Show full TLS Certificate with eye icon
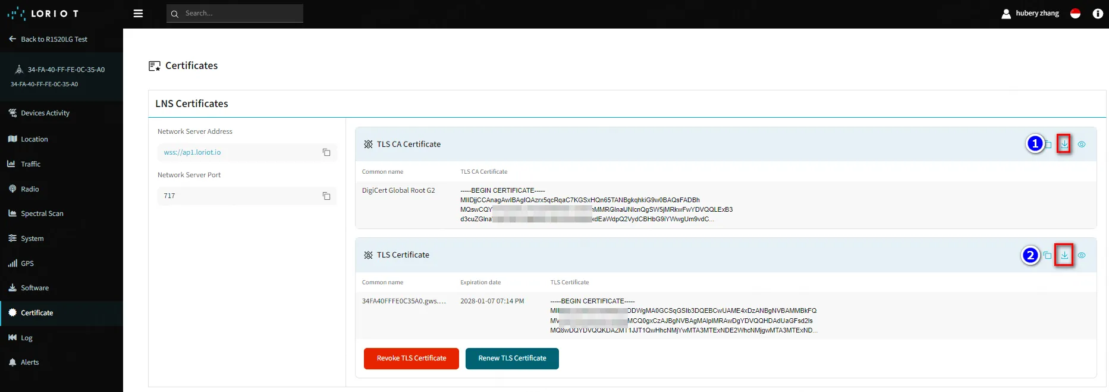Image resolution: width=1109 pixels, height=392 pixels. pyautogui.click(x=1082, y=255)
